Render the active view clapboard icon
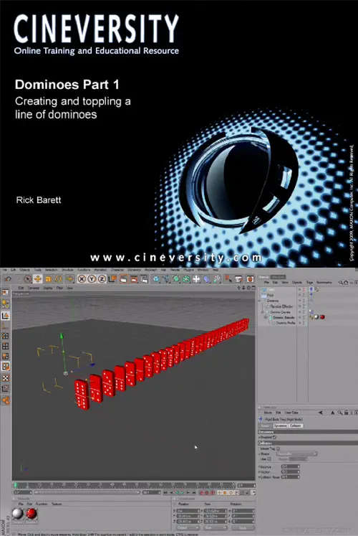358x536 pixels. point(124,279)
